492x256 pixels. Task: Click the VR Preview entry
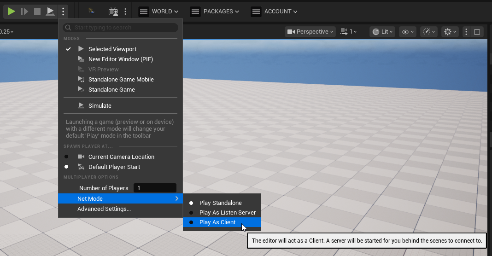121,70
